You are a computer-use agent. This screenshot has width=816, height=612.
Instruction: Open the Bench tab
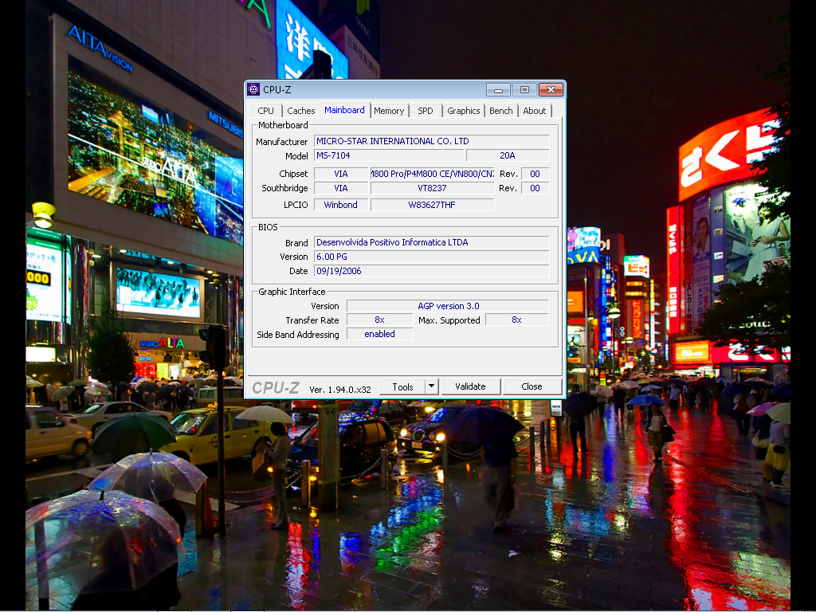501,111
